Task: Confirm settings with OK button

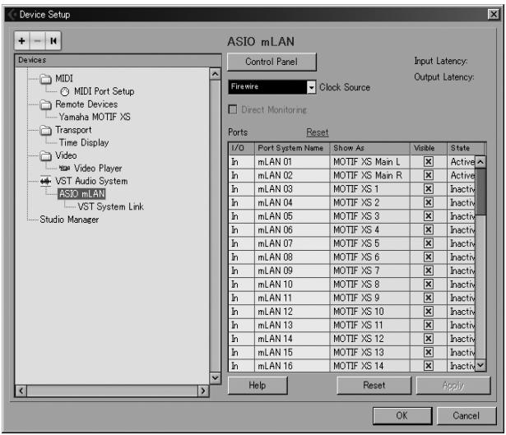Action: pos(402,415)
